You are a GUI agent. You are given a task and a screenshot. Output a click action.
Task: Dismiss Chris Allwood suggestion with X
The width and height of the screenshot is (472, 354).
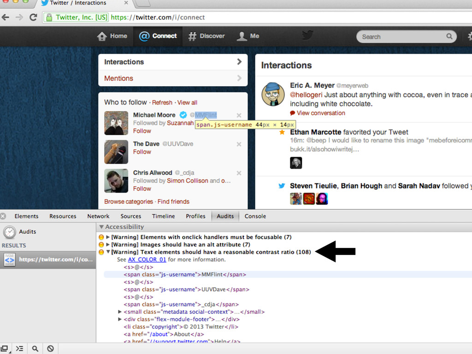tap(239, 173)
